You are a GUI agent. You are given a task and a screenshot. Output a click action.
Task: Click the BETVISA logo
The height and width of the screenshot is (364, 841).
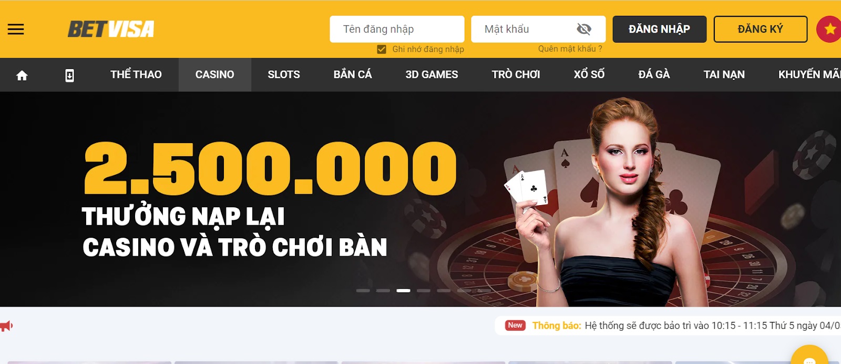(x=111, y=29)
